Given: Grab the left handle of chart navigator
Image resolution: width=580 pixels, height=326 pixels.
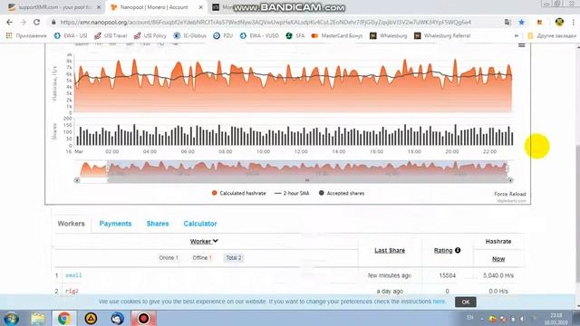Looking at the screenshot, I should point(108,169).
